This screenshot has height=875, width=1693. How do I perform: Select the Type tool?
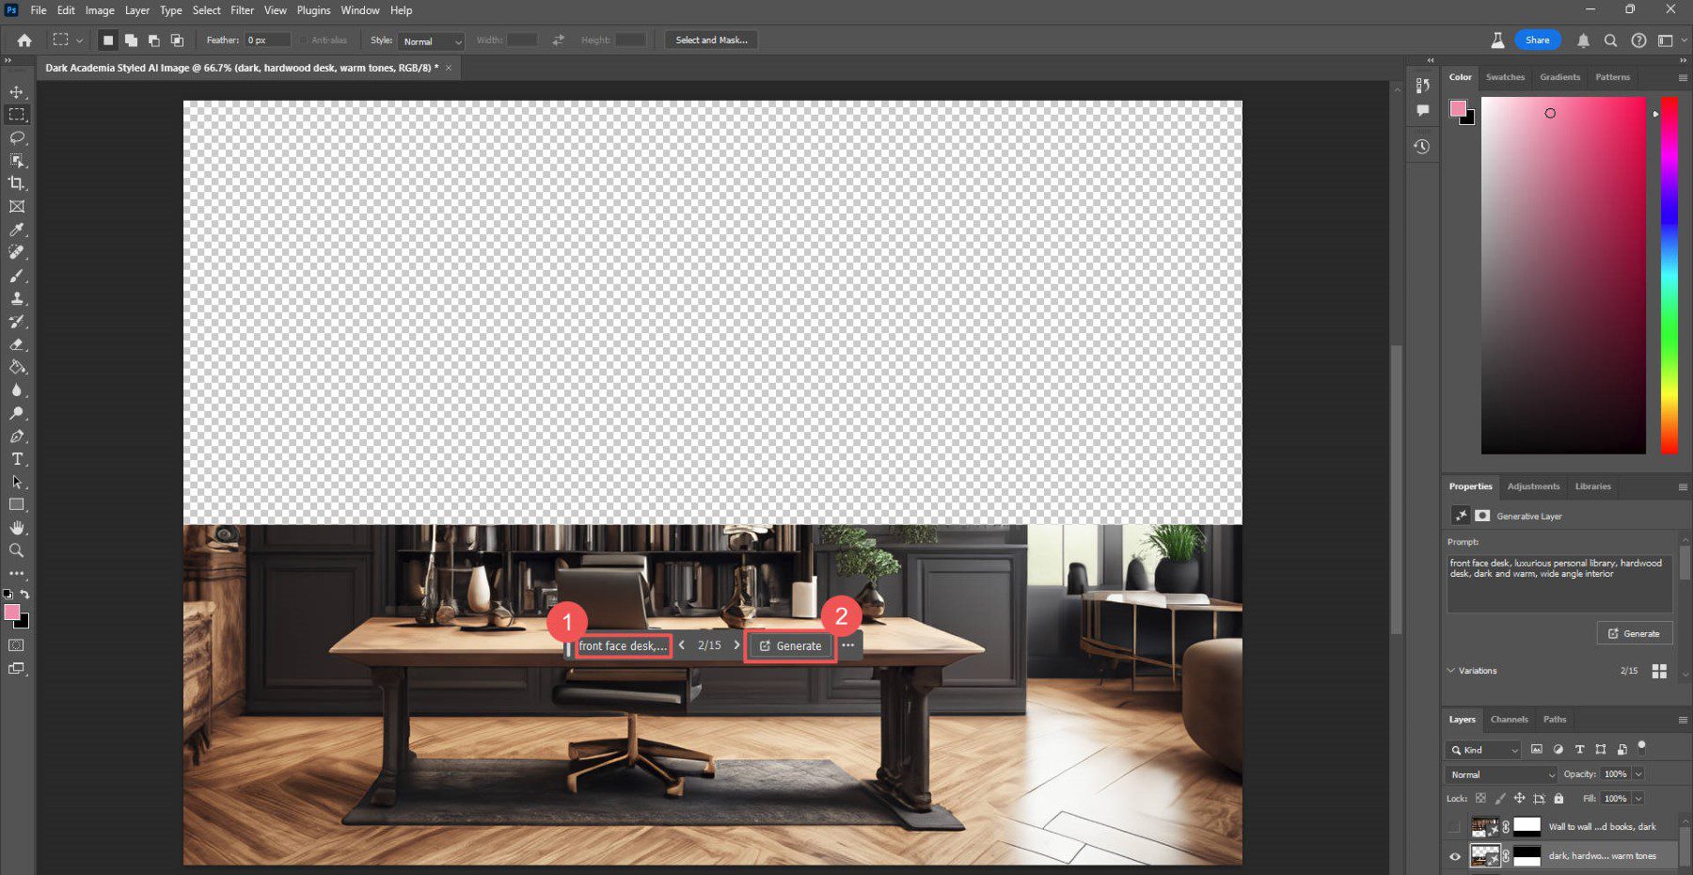[17, 459]
